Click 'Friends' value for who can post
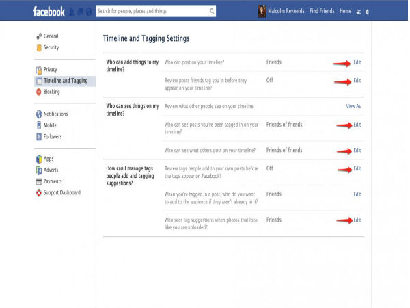The image size is (410, 308). 274,62
